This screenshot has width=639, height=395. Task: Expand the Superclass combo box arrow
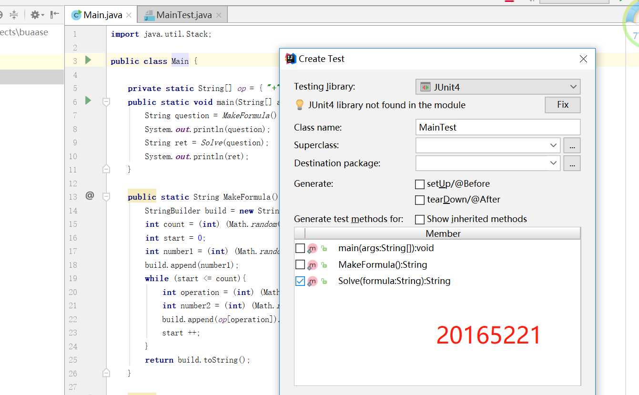point(553,145)
